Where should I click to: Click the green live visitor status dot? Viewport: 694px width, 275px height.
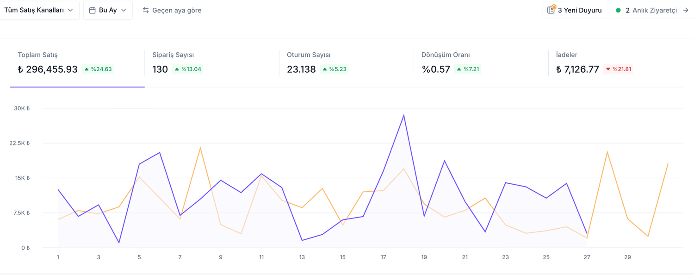click(618, 10)
